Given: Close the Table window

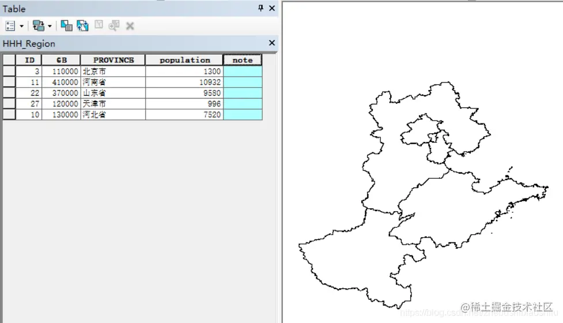Looking at the screenshot, I should click(272, 8).
